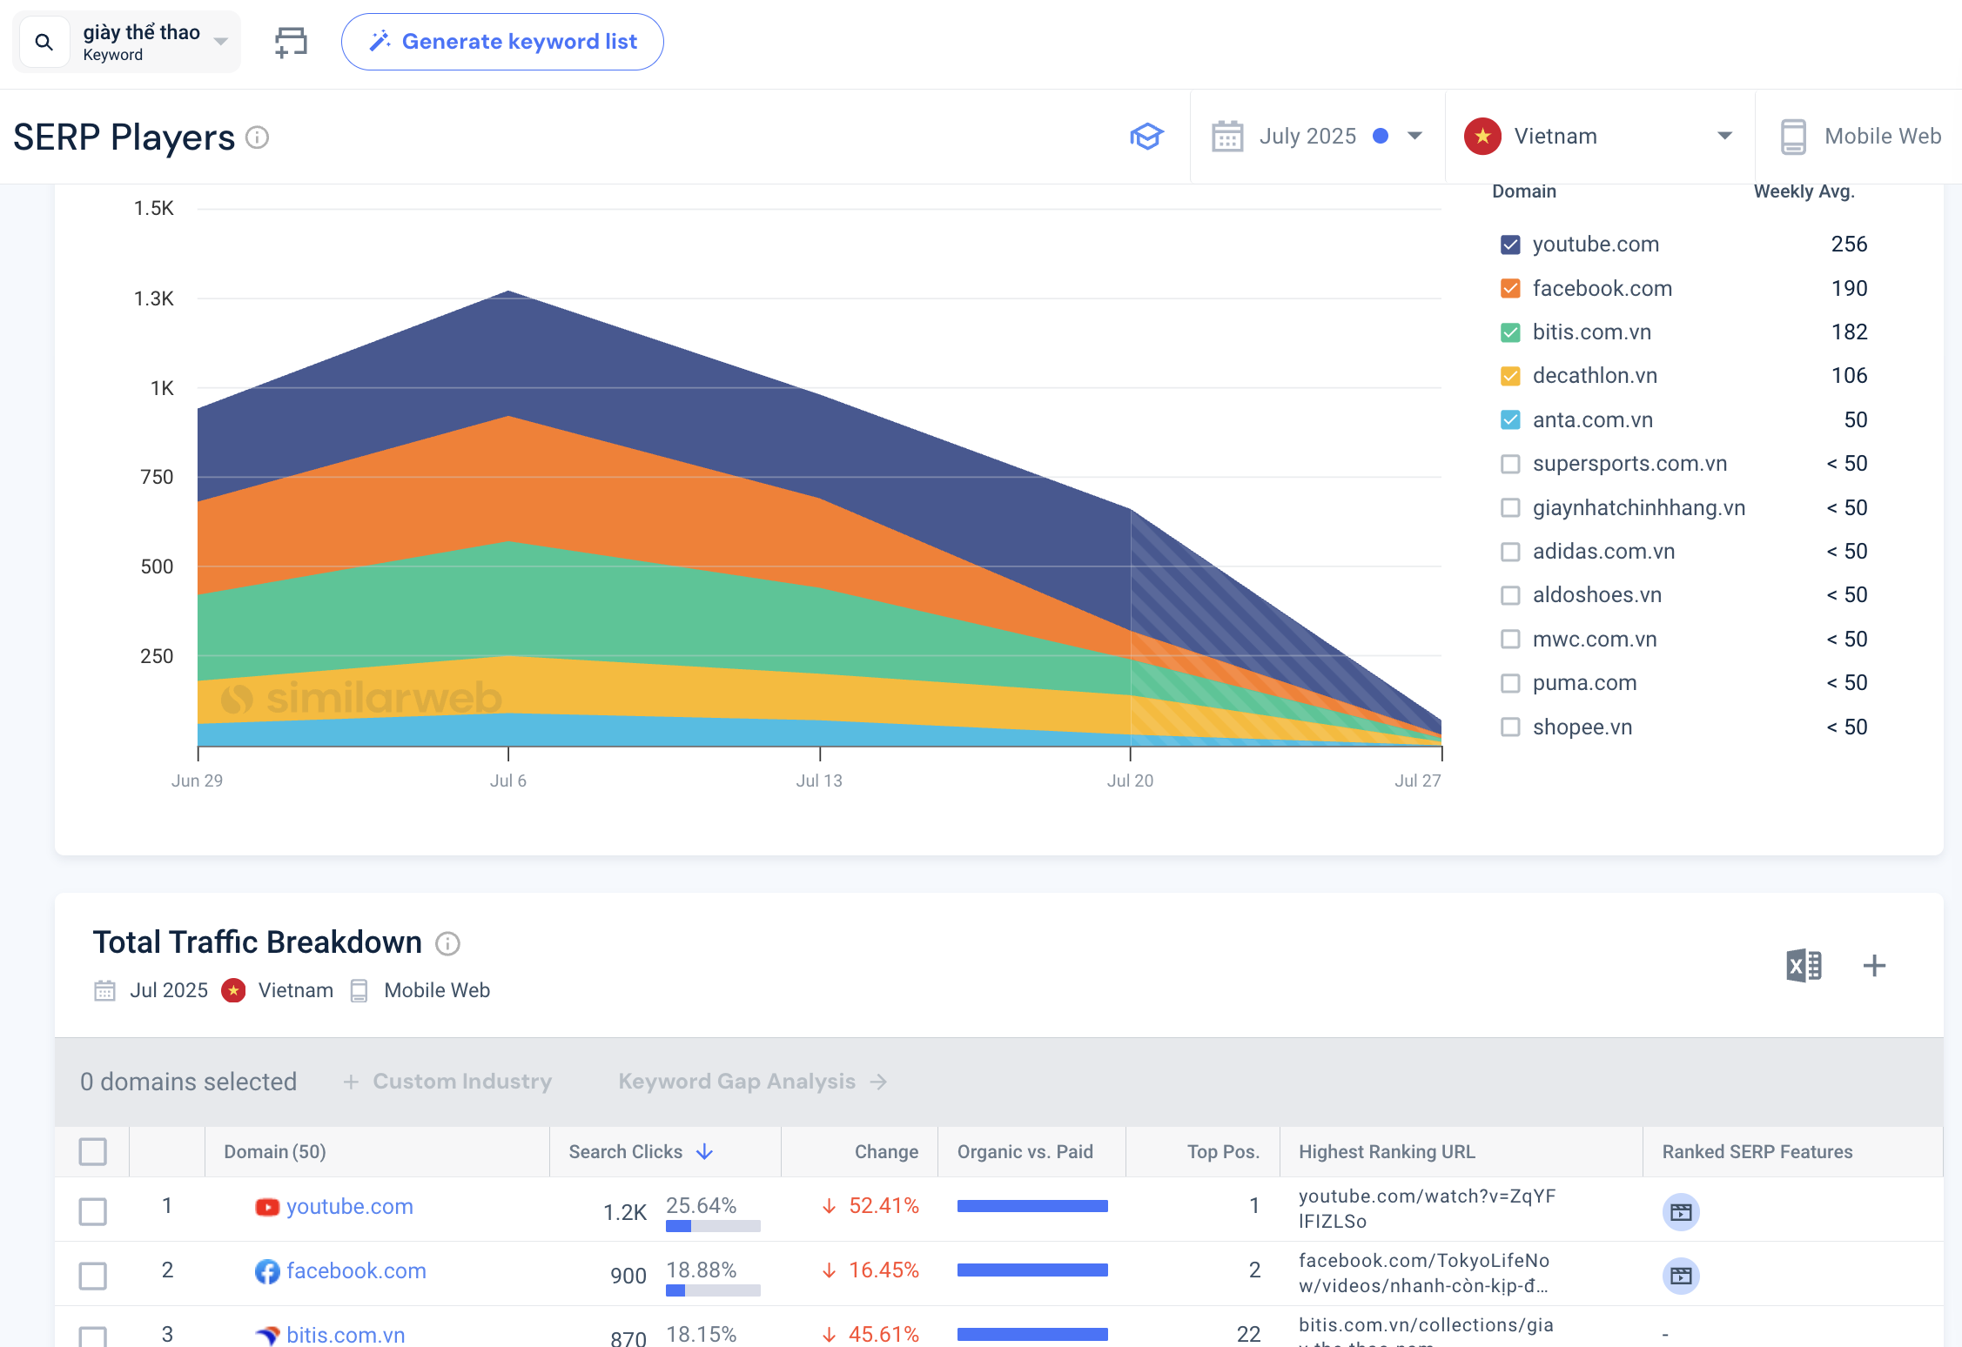This screenshot has height=1347, width=1962.
Task: Uncheck facebook.com in chart legend
Action: pyautogui.click(x=1510, y=288)
